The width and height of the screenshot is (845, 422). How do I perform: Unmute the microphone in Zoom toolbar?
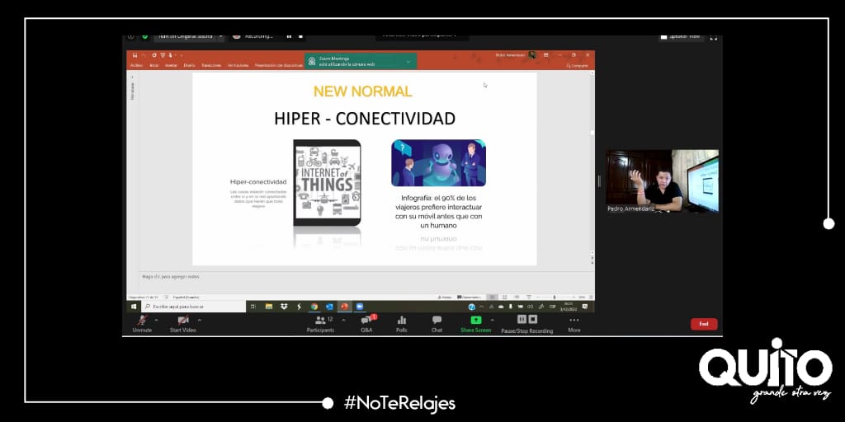[x=142, y=321]
